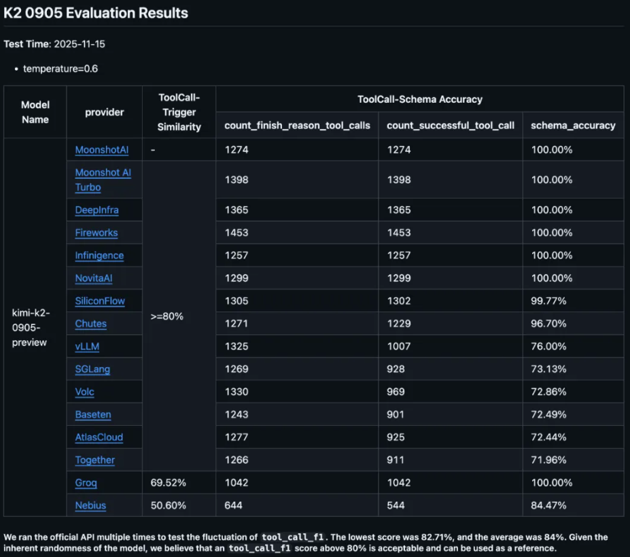
Task: Open the Moonshot AI Turbo link
Action: pyautogui.click(x=103, y=180)
